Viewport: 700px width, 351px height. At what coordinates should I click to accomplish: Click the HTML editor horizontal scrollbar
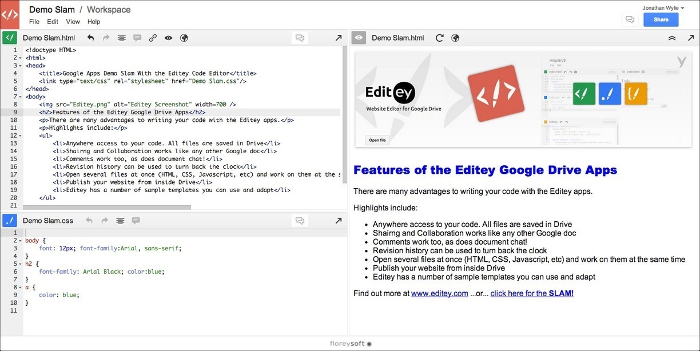pyautogui.click(x=108, y=207)
